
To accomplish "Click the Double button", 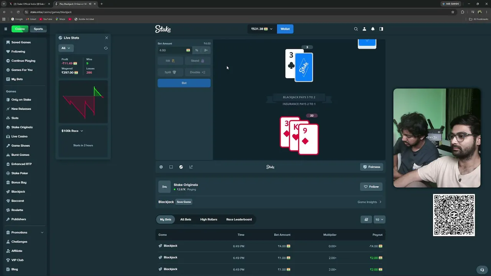I will pyautogui.click(x=198, y=72).
